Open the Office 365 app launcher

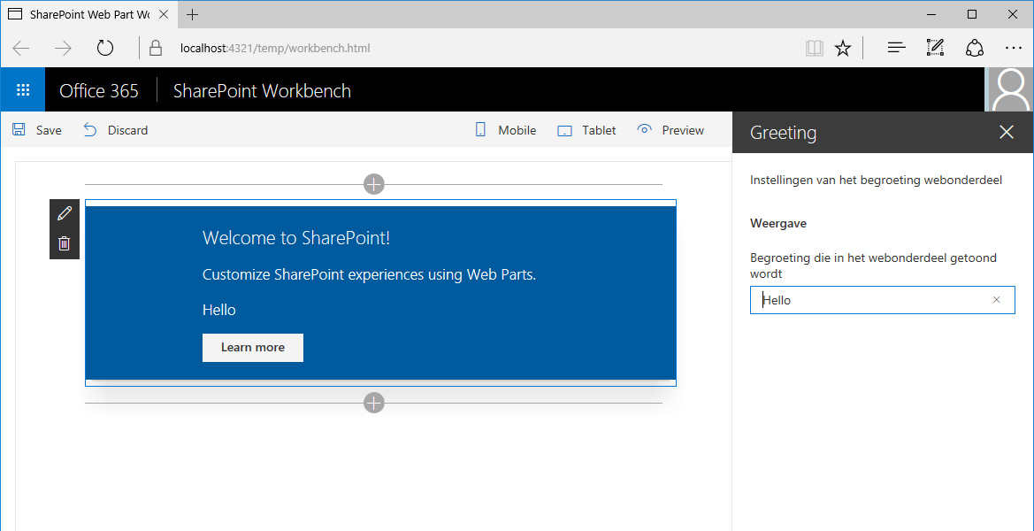23,88
